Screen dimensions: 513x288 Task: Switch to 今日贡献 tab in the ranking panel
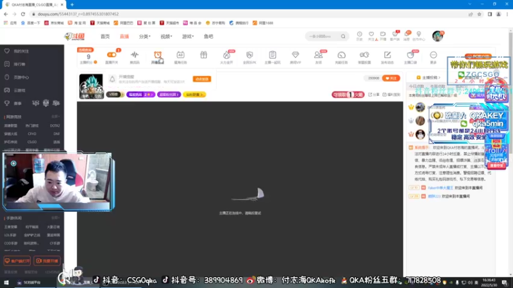tap(416, 86)
